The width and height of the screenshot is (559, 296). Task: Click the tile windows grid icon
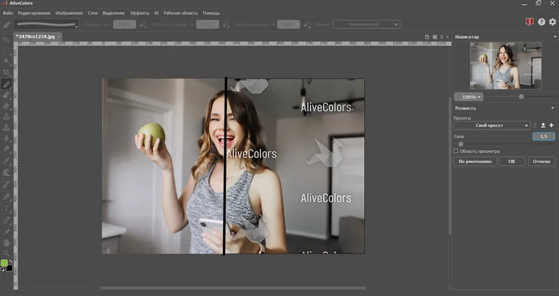[435, 37]
